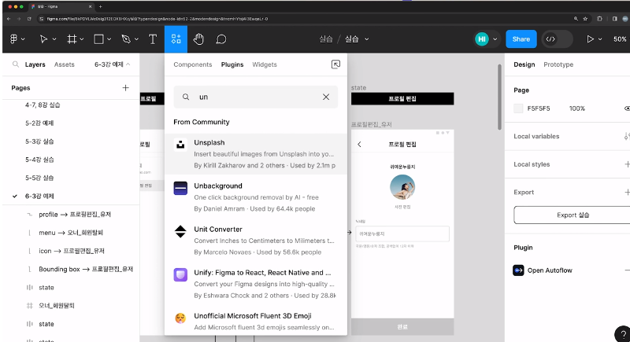The height and width of the screenshot is (342, 630).
Task: Add local style with plus icon
Action: [627, 164]
